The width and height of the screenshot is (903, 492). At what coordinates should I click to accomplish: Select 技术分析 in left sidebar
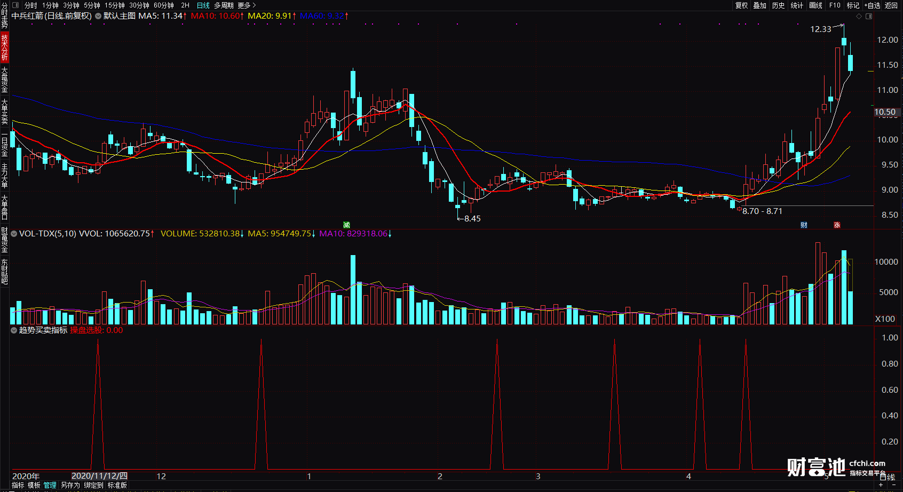pos(4,47)
